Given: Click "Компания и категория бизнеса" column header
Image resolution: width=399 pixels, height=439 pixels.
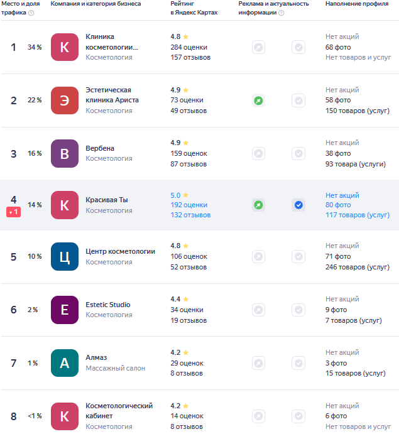Looking at the screenshot, I should [96, 4].
